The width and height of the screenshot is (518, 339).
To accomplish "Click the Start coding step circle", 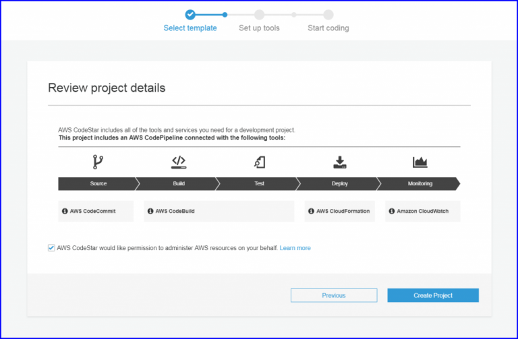I will pos(328,15).
